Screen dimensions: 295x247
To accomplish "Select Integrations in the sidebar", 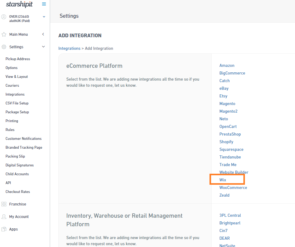I will coord(15,94).
